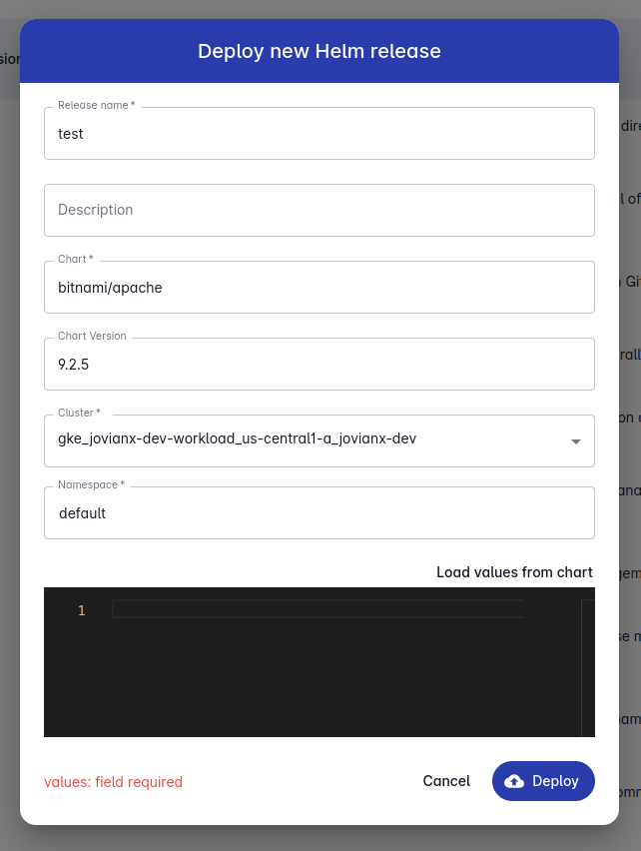Cancel the Helm release deployment
The height and width of the screenshot is (851, 641).
coord(446,780)
